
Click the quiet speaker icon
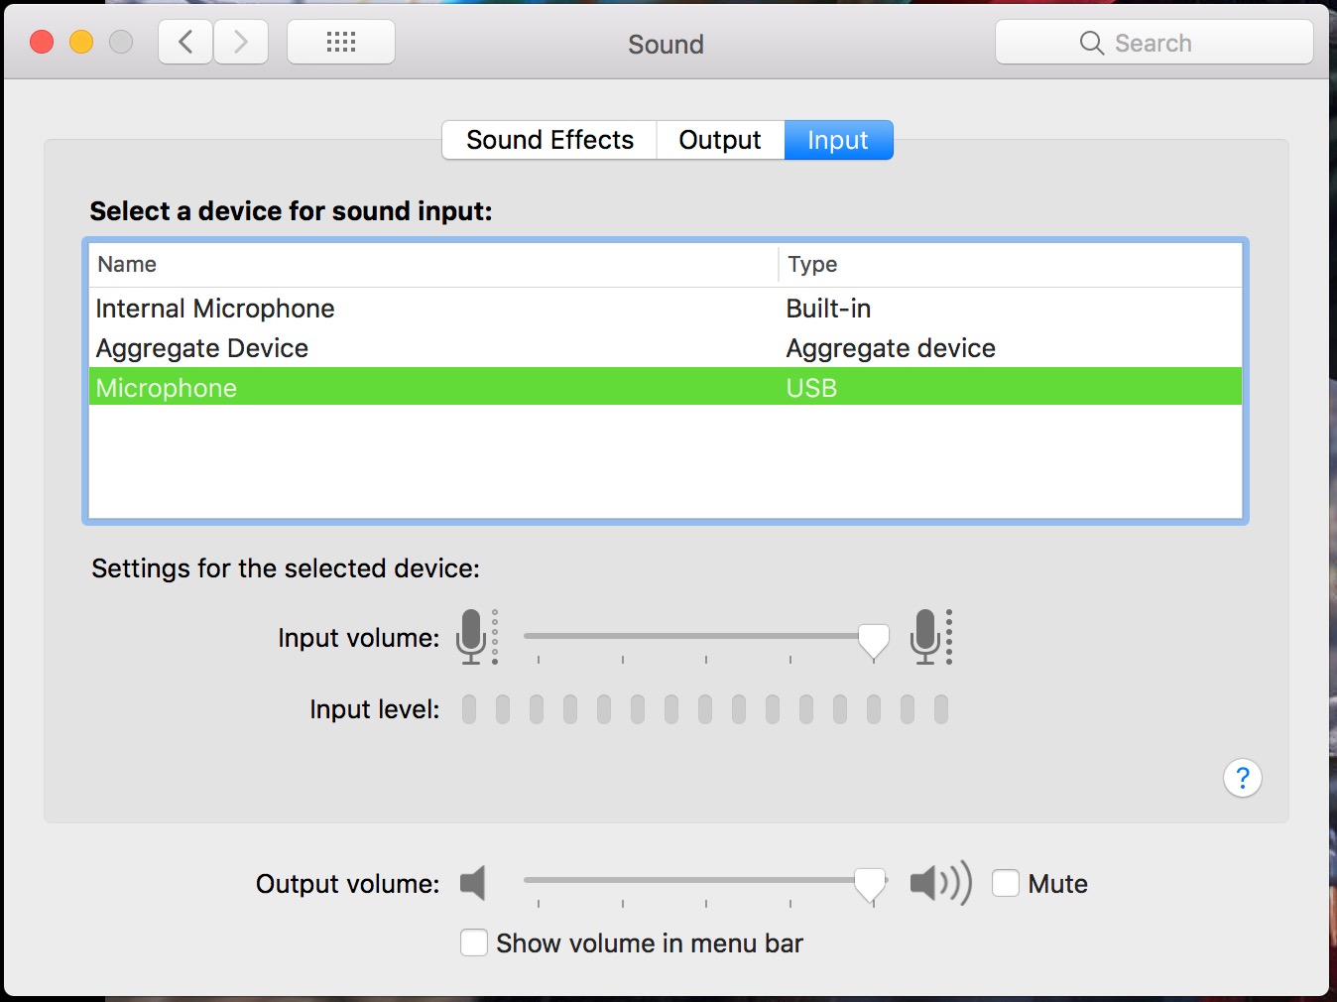[473, 883]
